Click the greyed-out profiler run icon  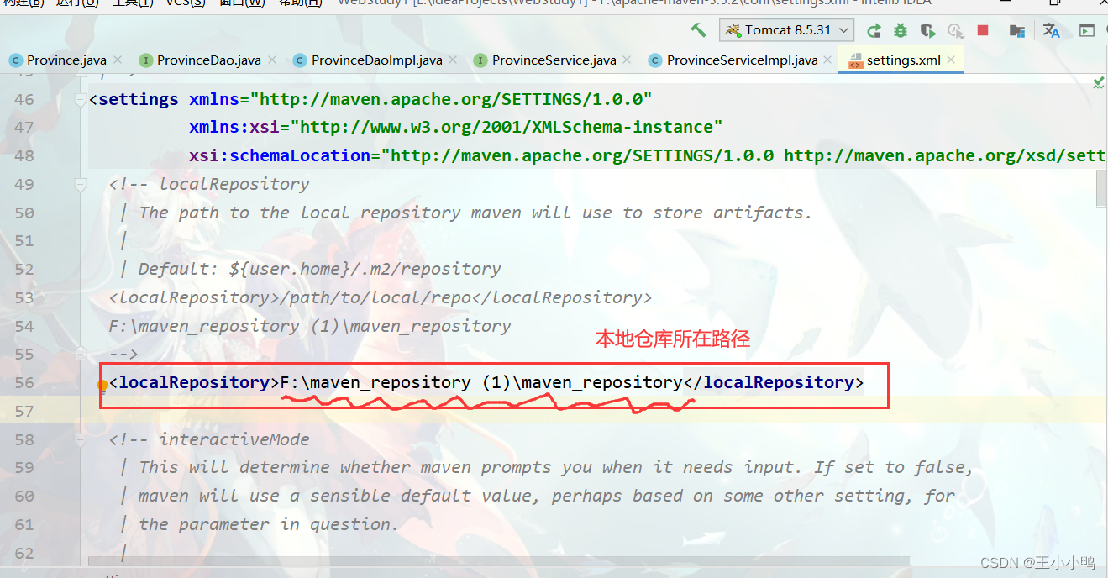955,31
